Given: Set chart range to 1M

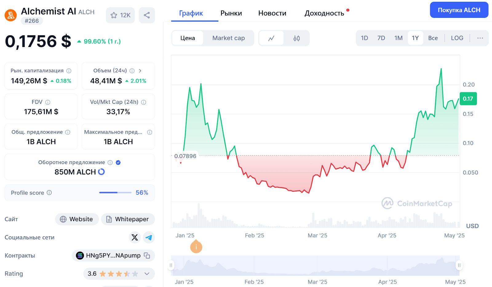Looking at the screenshot, I should pos(399,38).
